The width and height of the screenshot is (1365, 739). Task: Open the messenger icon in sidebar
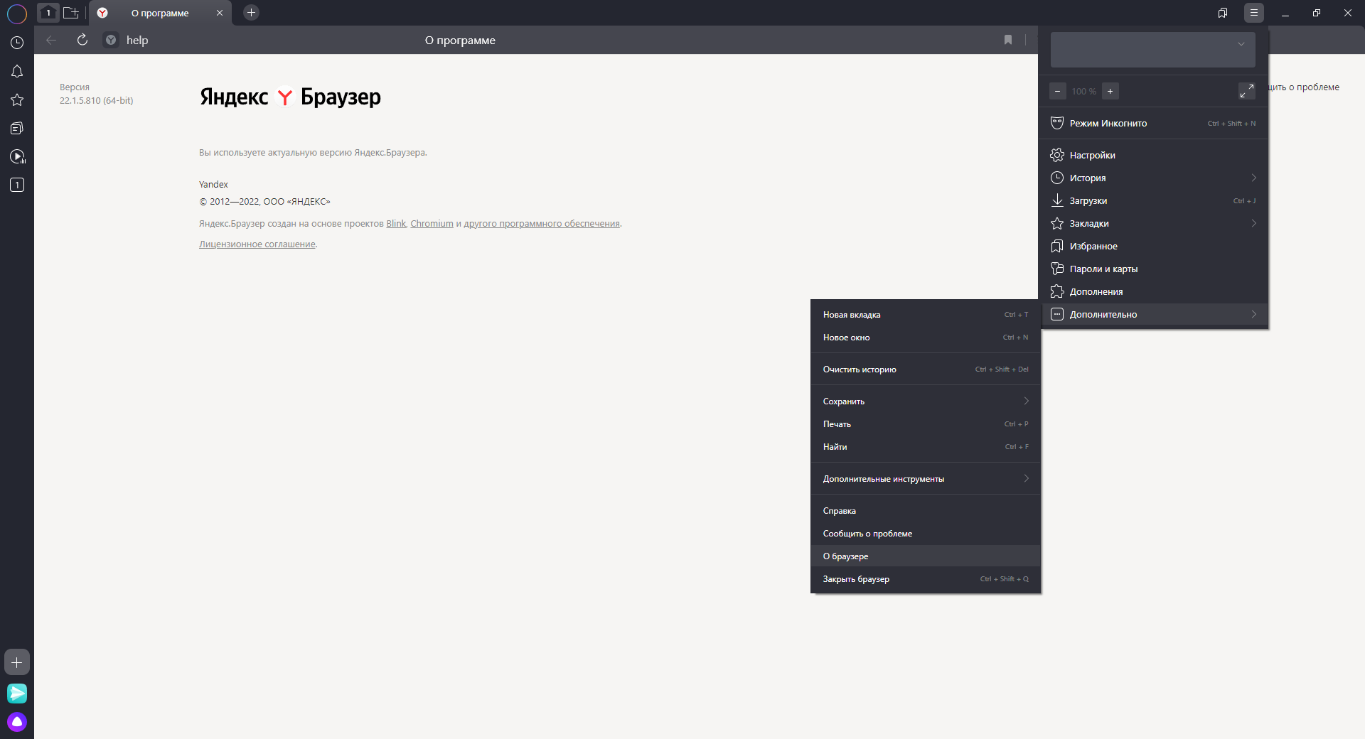click(17, 693)
